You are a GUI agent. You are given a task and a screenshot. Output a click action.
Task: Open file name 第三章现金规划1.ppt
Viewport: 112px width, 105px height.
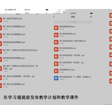(68, 34)
